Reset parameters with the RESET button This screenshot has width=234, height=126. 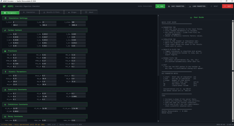point(214,6)
